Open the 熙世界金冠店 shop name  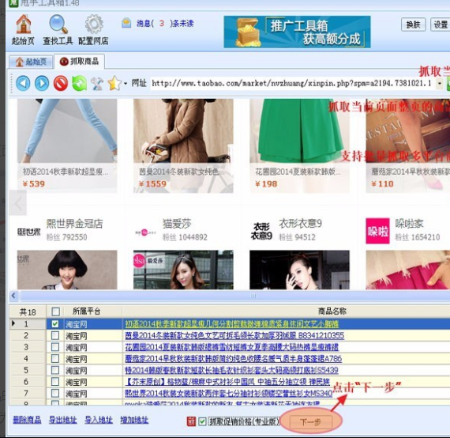[x=75, y=224]
